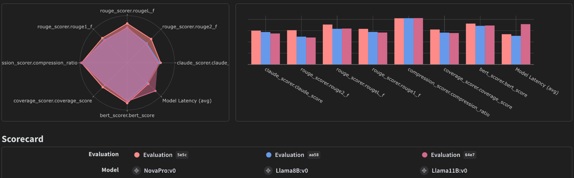Click the Scorecard section heading
The image size is (574, 178).
[x=22, y=139]
